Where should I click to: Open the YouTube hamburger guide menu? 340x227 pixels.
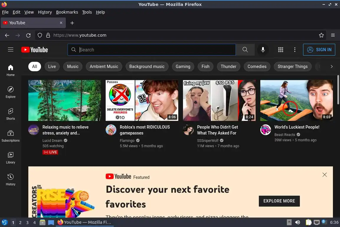pos(10,50)
